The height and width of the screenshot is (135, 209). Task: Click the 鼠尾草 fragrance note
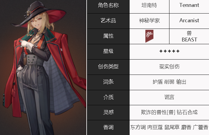(x=172, y=127)
